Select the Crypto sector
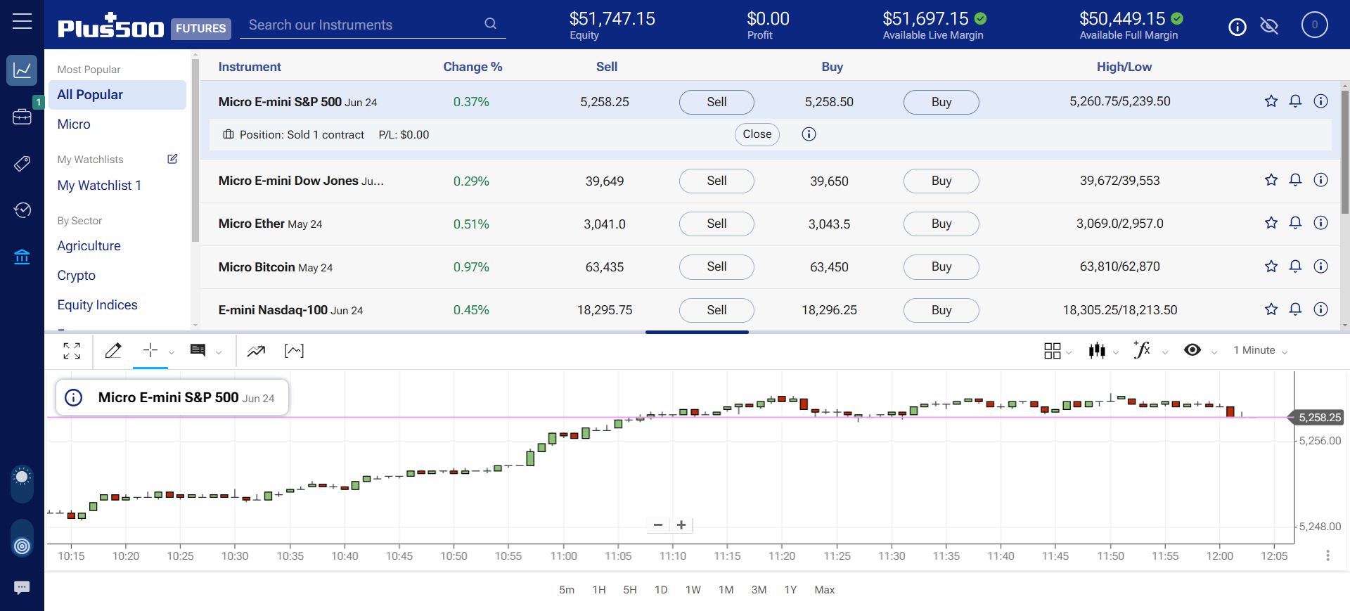This screenshot has width=1350, height=611. [77, 276]
